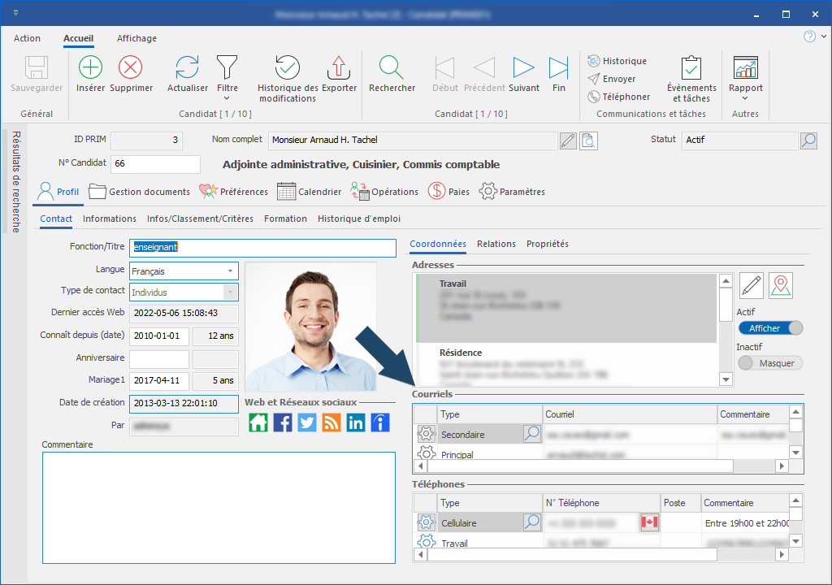
Task: Click the LinkedIn social network icon
Action: pos(356,422)
